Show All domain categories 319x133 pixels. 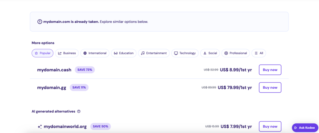point(259,53)
